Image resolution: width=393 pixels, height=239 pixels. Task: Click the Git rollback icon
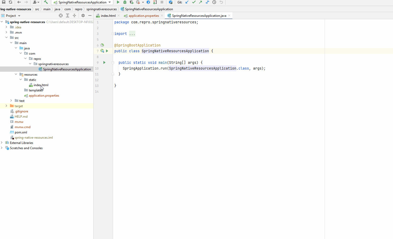pos(221,2)
